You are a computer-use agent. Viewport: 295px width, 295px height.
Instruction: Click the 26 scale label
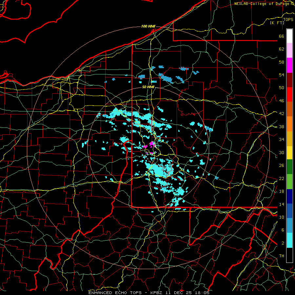point(282,166)
